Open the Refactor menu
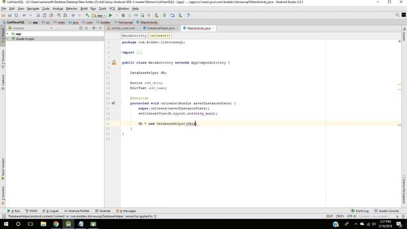 [71, 8]
